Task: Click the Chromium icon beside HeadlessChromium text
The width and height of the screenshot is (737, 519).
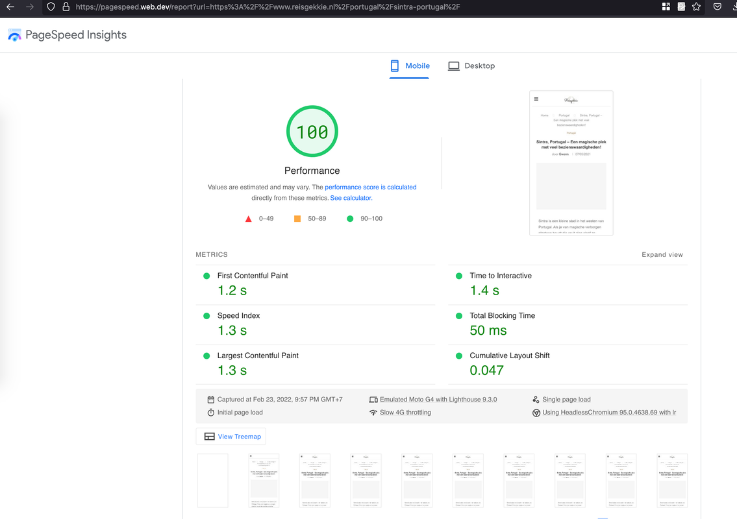Action: pos(536,413)
